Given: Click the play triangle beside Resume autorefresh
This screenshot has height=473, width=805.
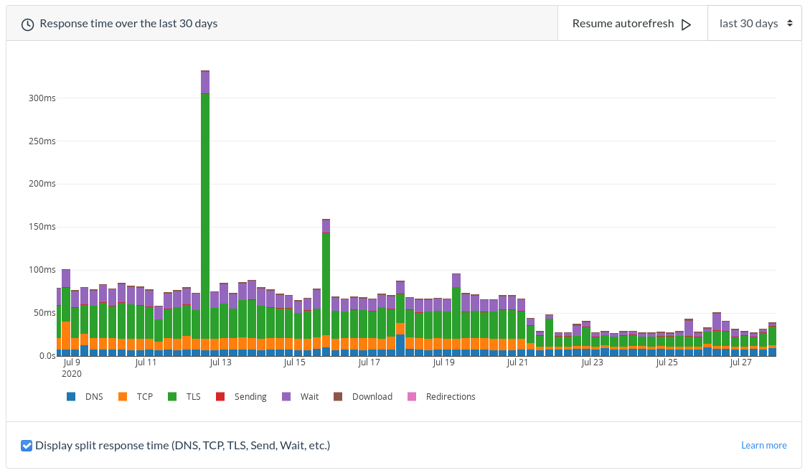Looking at the screenshot, I should point(687,23).
